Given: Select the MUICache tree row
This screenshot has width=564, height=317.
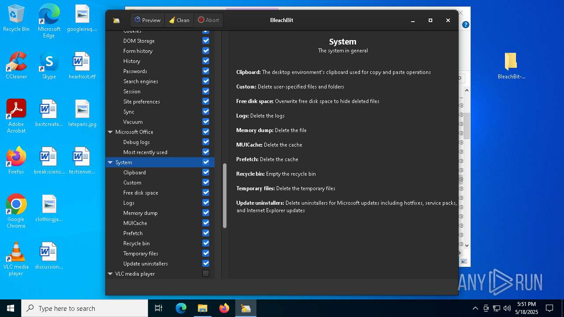Looking at the screenshot, I should tap(160, 223).
